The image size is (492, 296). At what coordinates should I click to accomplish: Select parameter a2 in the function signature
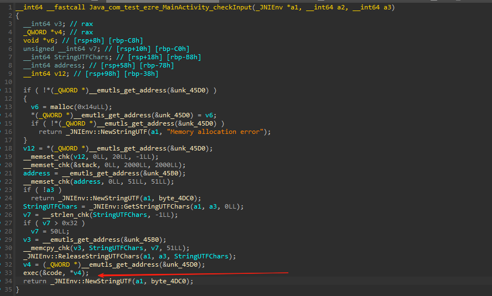tap(341, 7)
